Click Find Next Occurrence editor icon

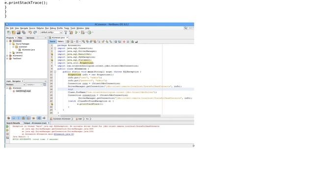(x=91, y=42)
